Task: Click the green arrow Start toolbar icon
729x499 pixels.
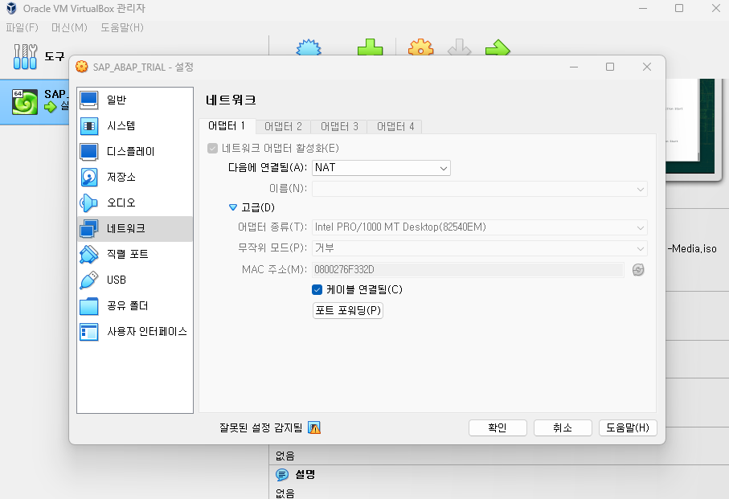Action: point(498,47)
